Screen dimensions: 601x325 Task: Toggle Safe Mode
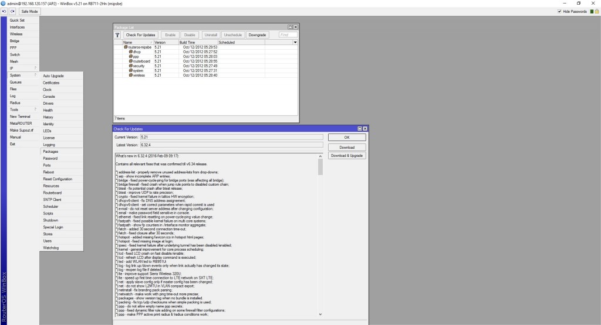pos(29,11)
